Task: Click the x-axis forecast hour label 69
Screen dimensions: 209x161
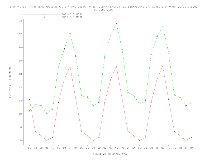Action: click(x=163, y=148)
